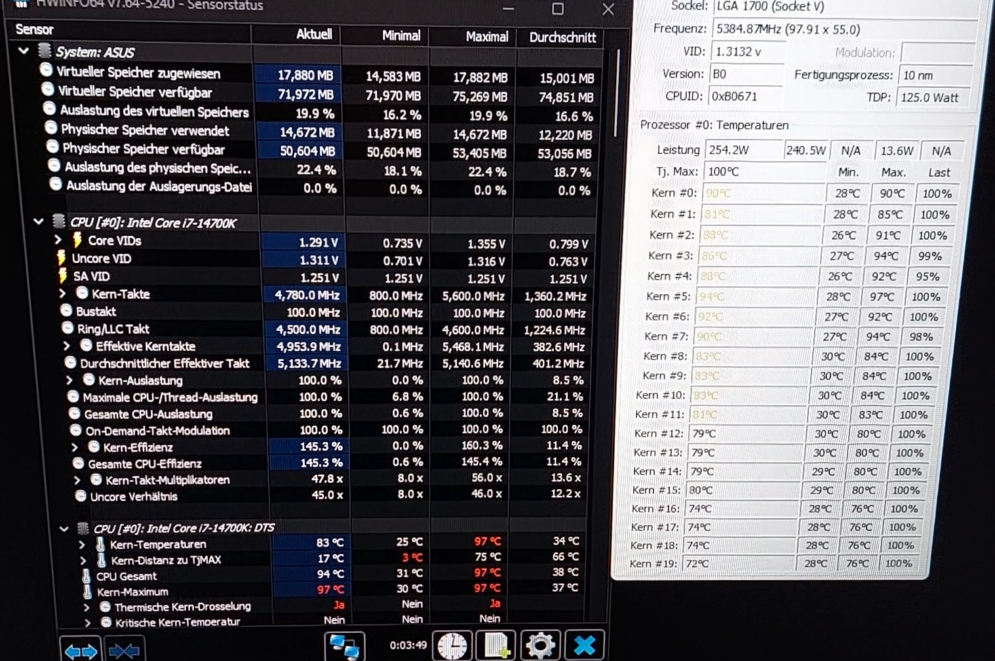This screenshot has height=661, width=995.
Task: Select the Physischer Speicher verfügbar row
Action: click(x=321, y=150)
